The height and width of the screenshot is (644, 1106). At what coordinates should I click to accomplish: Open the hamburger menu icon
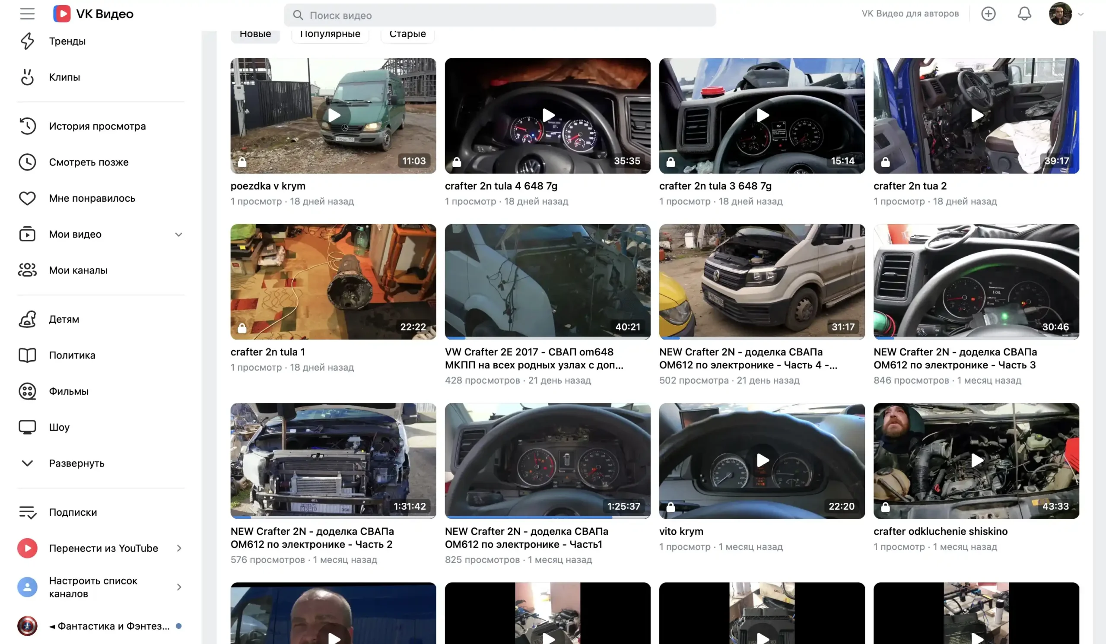(x=27, y=13)
